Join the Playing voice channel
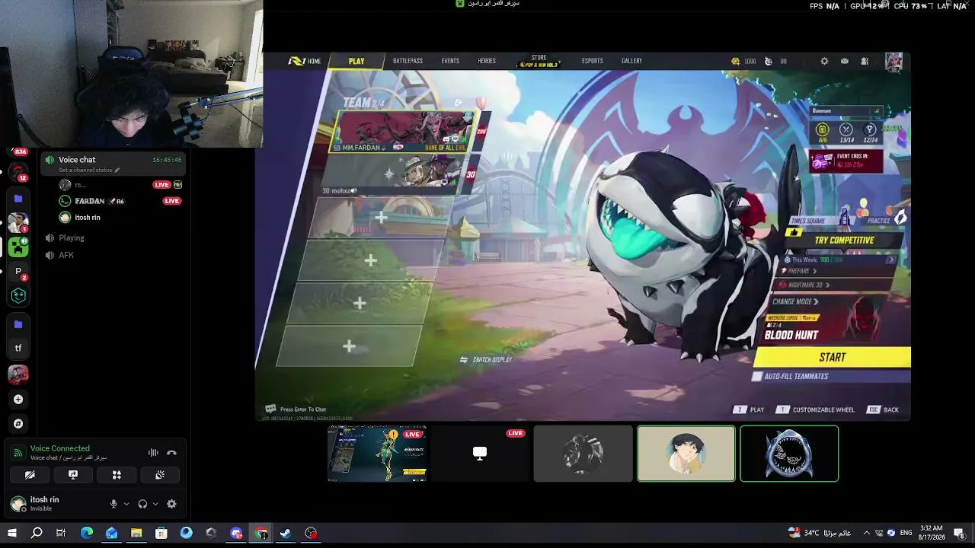This screenshot has height=548, width=975. point(72,237)
